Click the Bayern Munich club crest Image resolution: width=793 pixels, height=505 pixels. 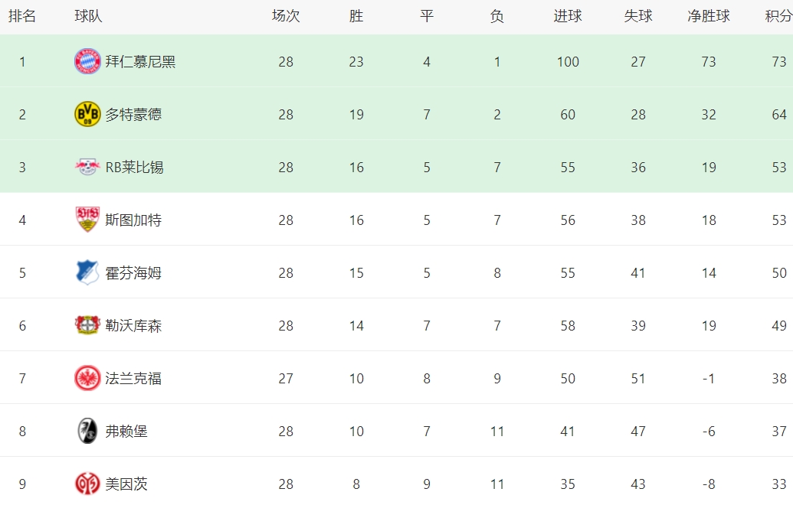87,61
